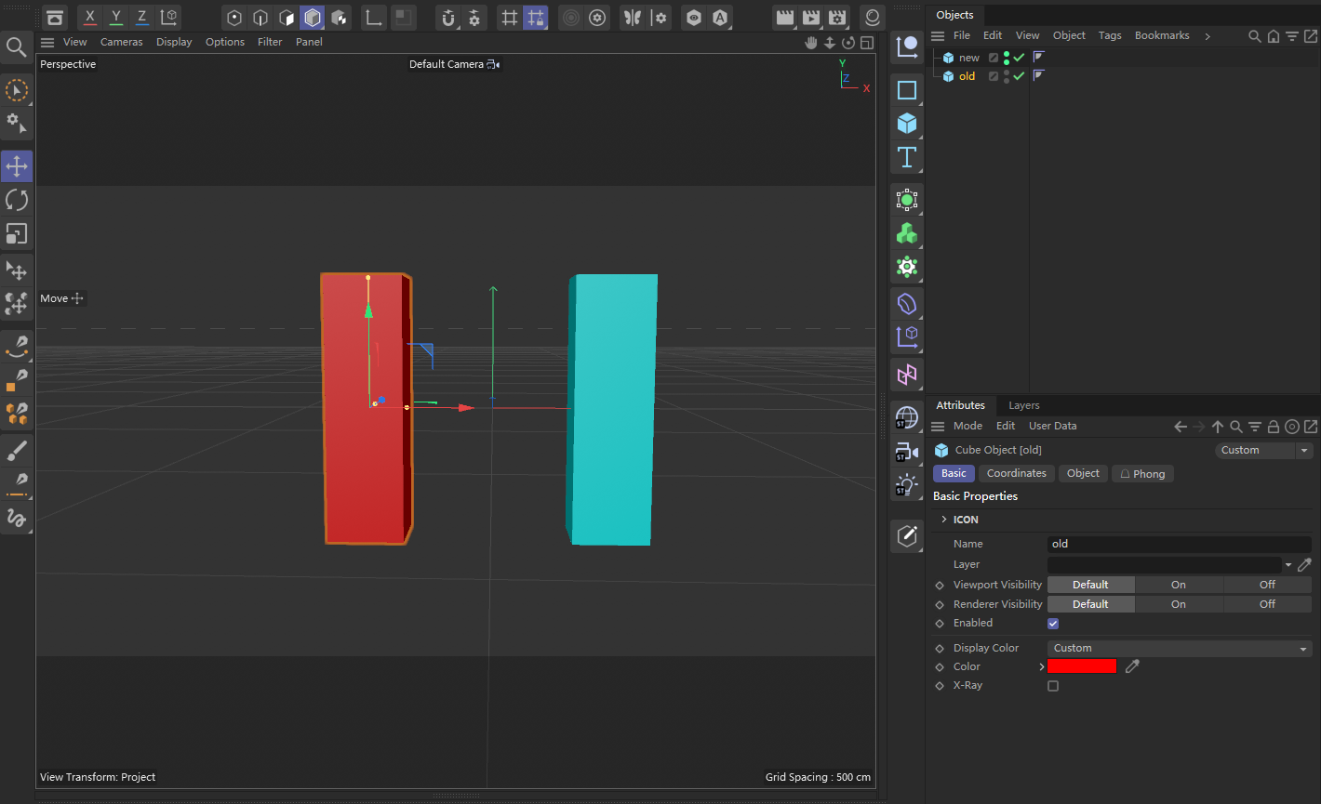The height and width of the screenshot is (804, 1321).
Task: Uncheck the Enabled checkbox
Action: (1053, 624)
